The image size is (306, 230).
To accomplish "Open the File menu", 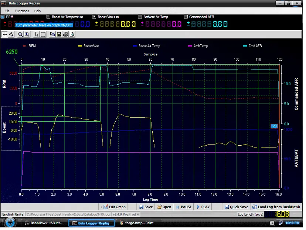I will pos(7,11).
